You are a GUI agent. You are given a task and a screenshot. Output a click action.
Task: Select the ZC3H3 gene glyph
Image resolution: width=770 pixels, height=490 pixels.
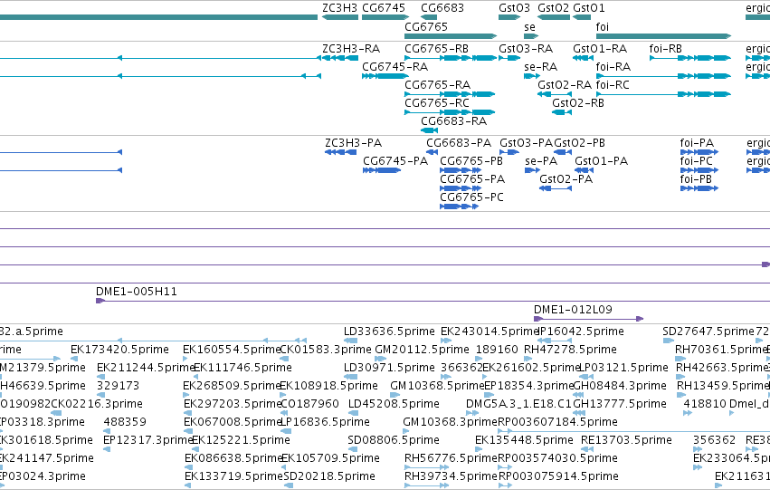(x=340, y=17)
